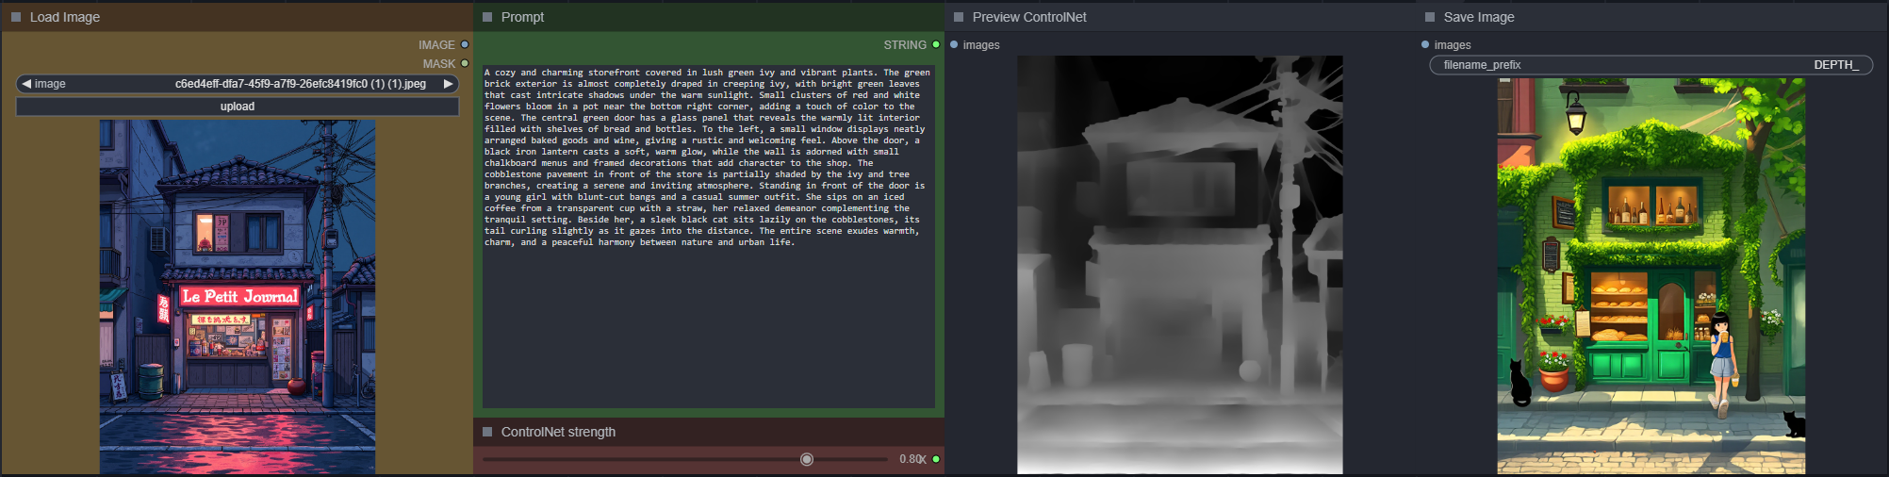Collapse the ControlNet strength node
Screen dimensions: 1889x477
click(x=487, y=432)
